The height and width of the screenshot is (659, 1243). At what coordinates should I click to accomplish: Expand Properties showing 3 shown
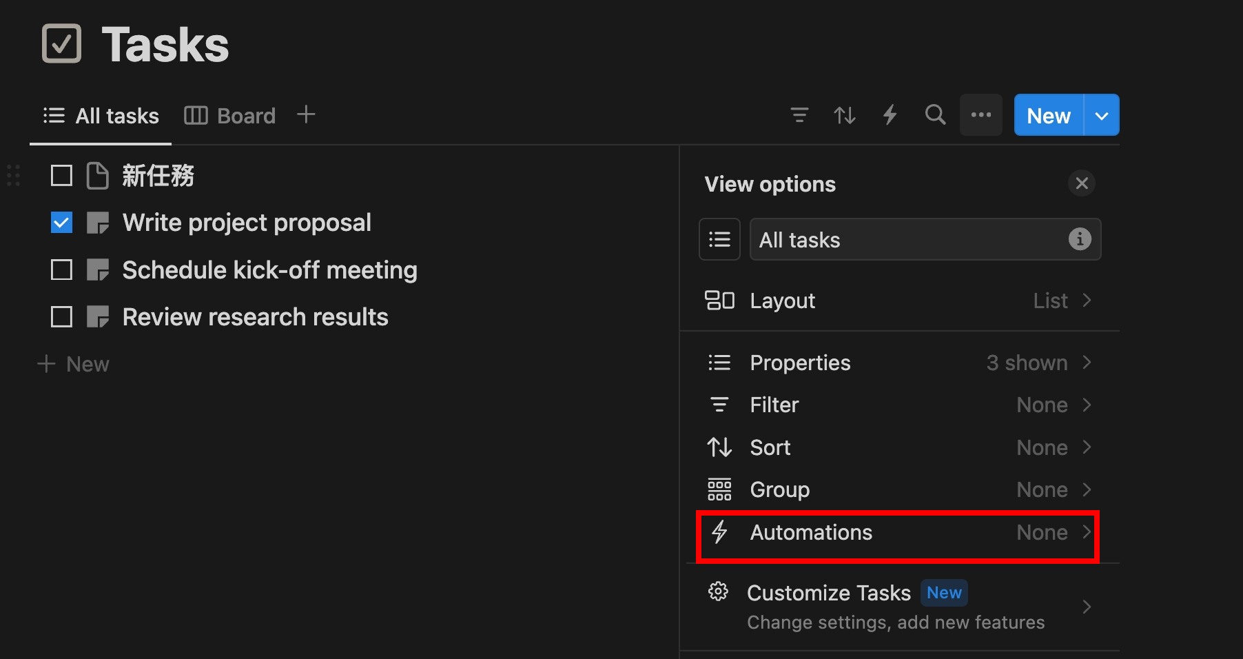click(x=898, y=363)
